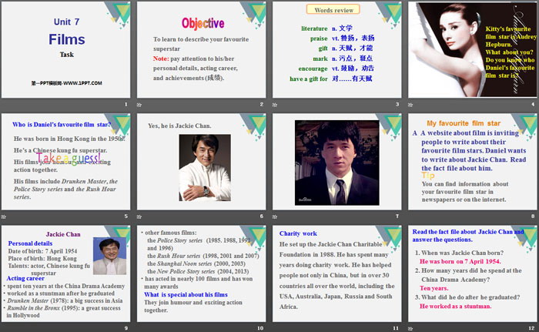Viewport: 539px width, 332px height.
Task: Click the orange 'Tip' label on slide 8
Action: [x=428, y=175]
